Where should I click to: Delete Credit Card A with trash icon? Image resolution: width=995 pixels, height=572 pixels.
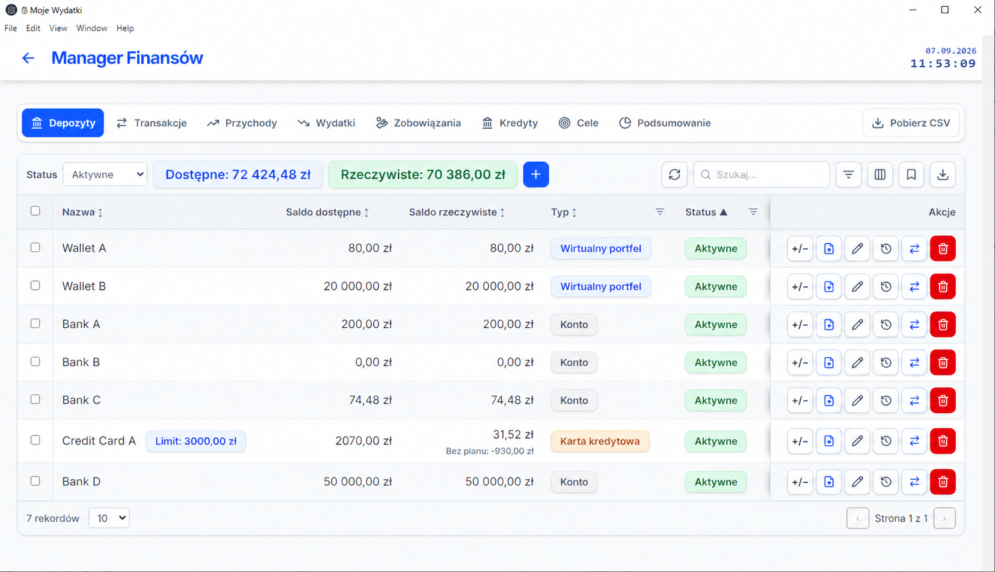tap(943, 441)
